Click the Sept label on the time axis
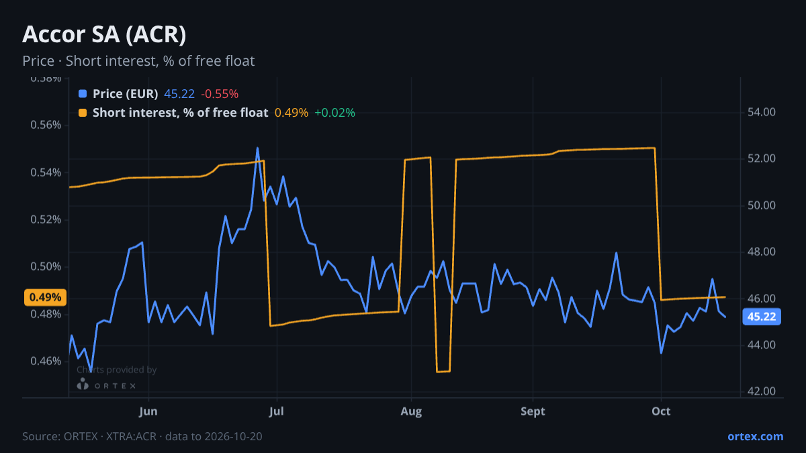The width and height of the screenshot is (806, 453). [x=533, y=411]
